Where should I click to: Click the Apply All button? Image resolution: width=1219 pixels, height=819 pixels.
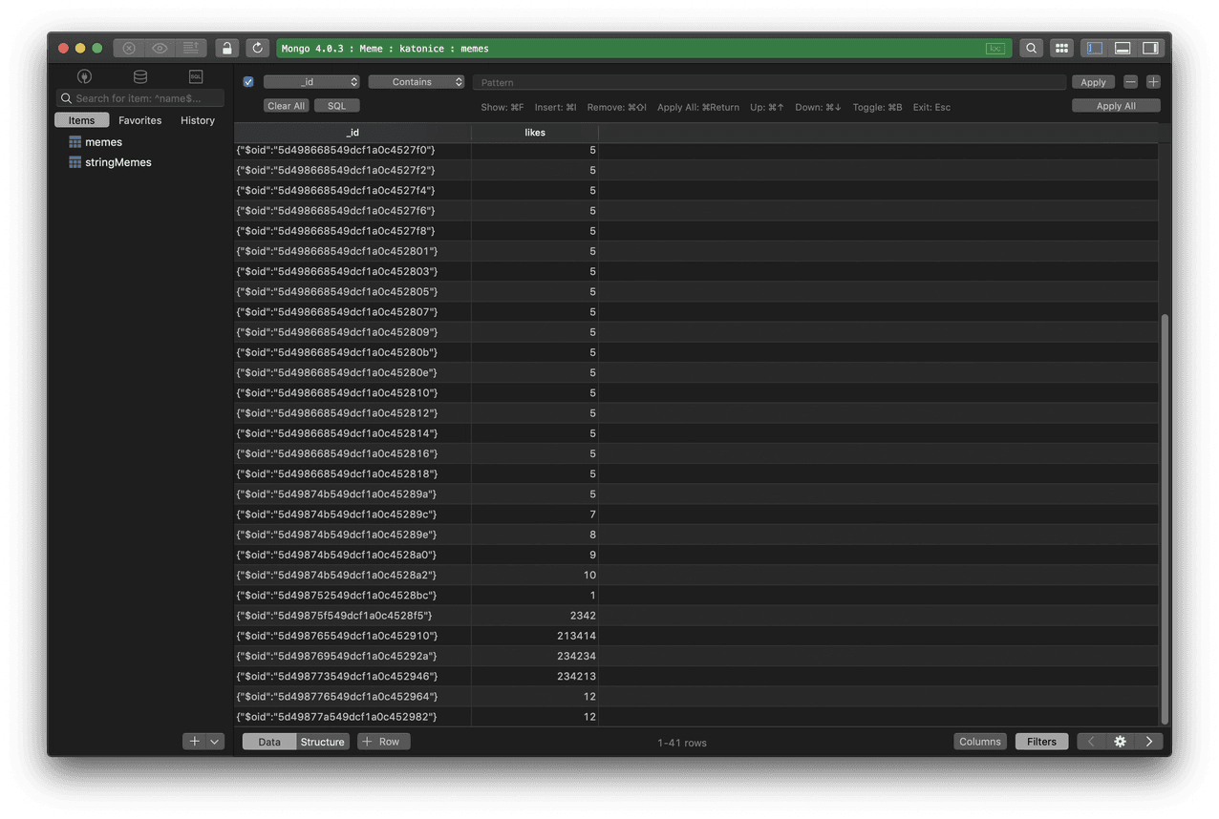tap(1115, 106)
